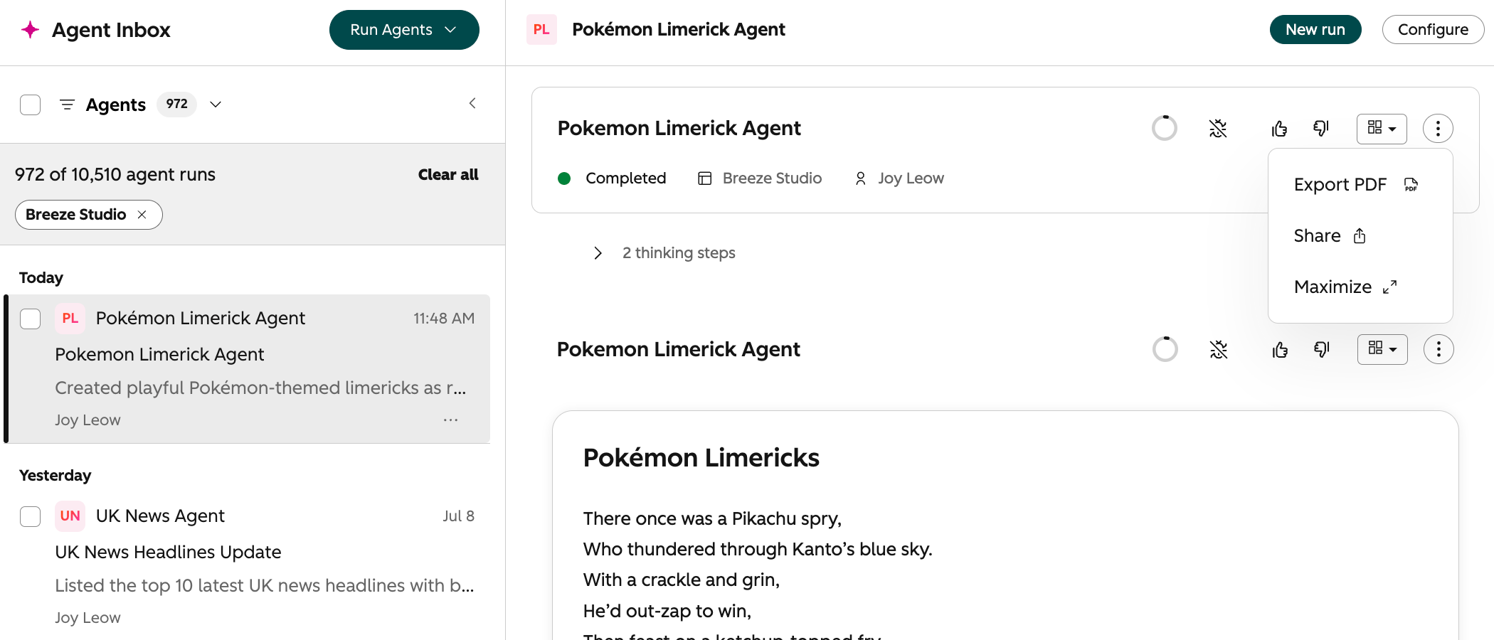Click the filter lines icon beside Agents
Viewport: 1494px width, 640px height.
click(x=67, y=105)
